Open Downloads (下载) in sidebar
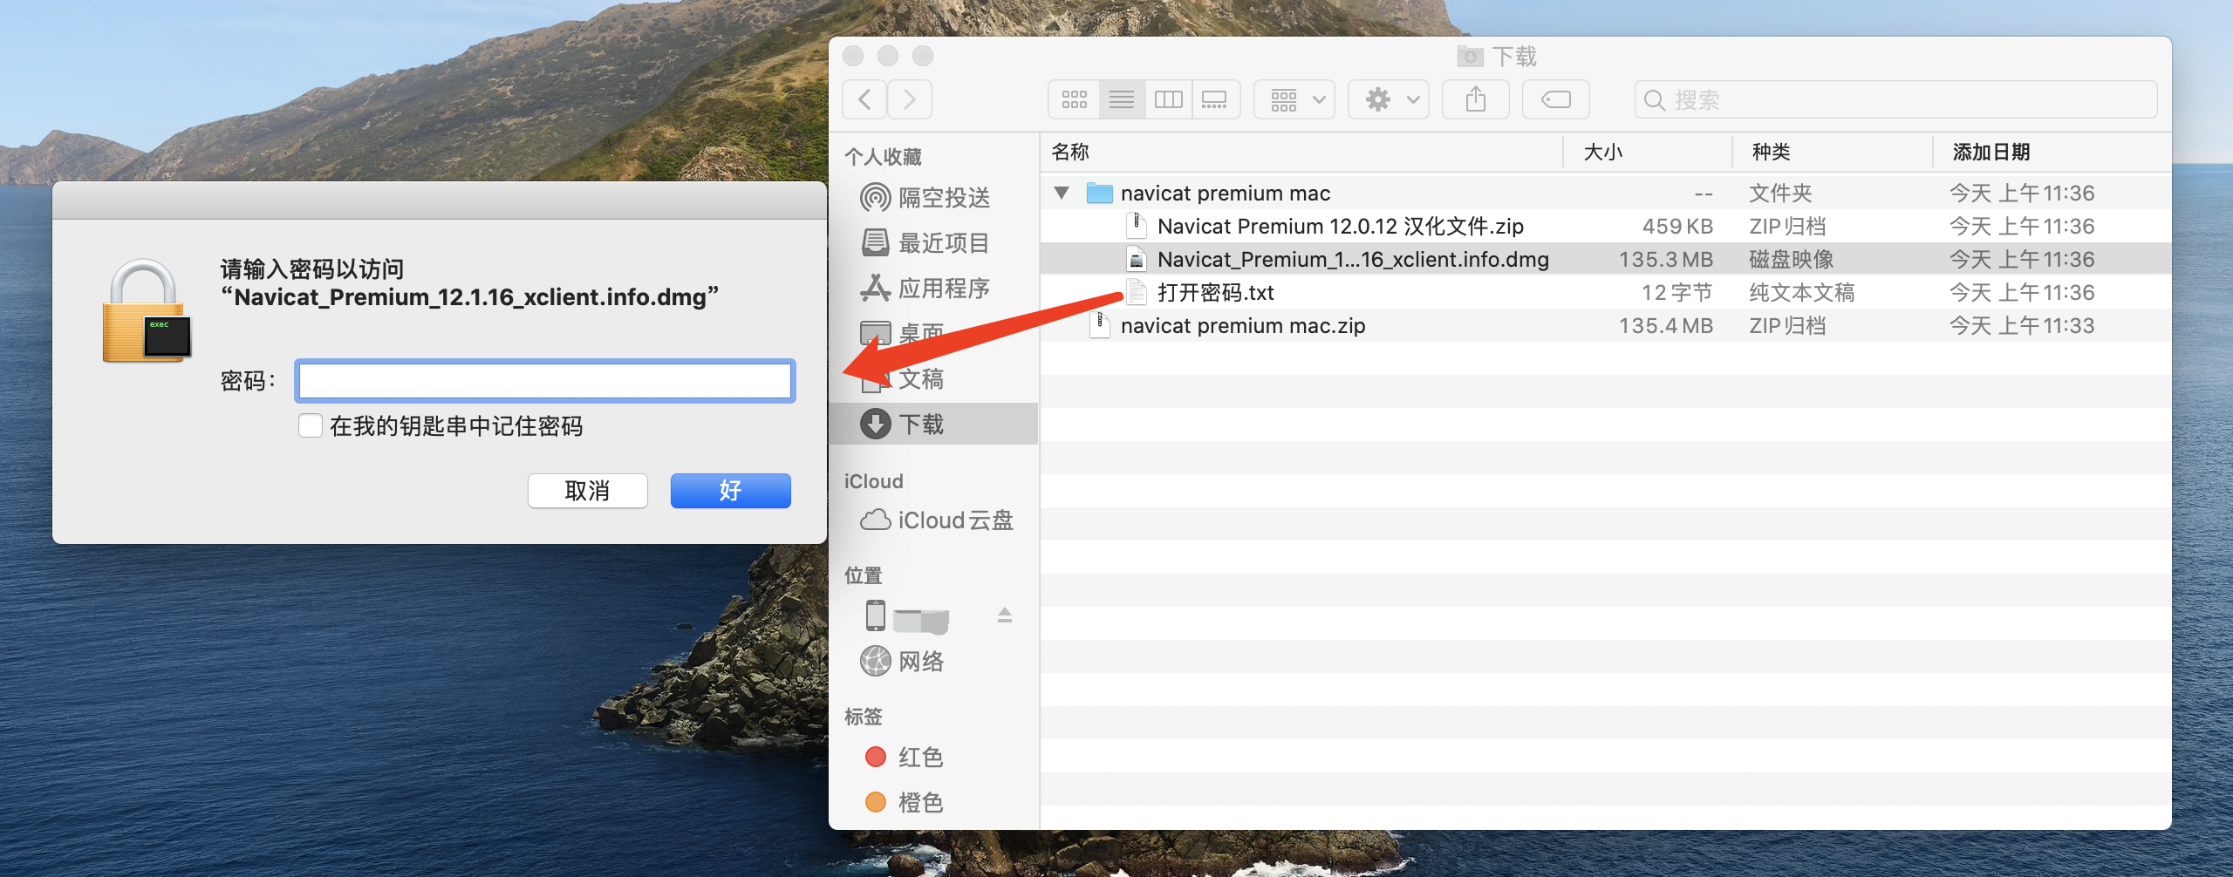Screen dimensions: 2233x877 point(933,425)
